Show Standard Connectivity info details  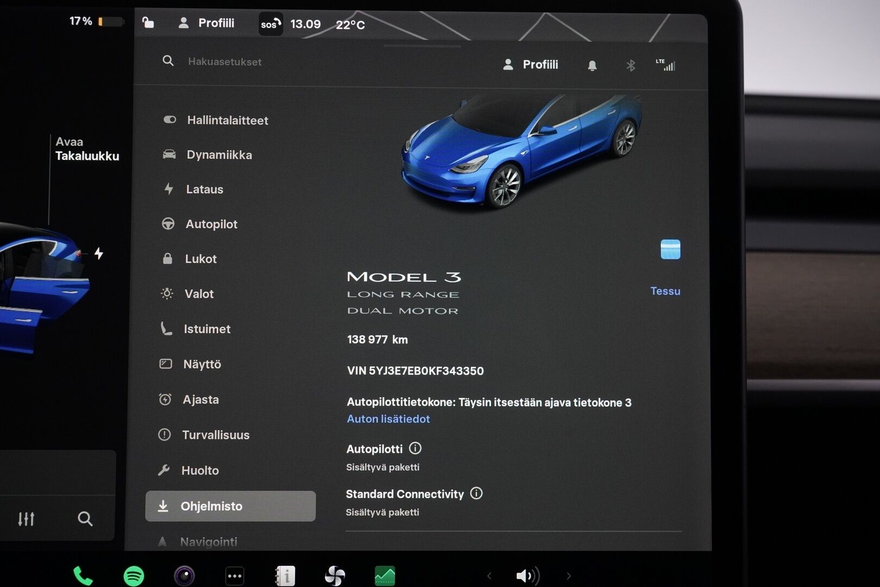tap(476, 494)
